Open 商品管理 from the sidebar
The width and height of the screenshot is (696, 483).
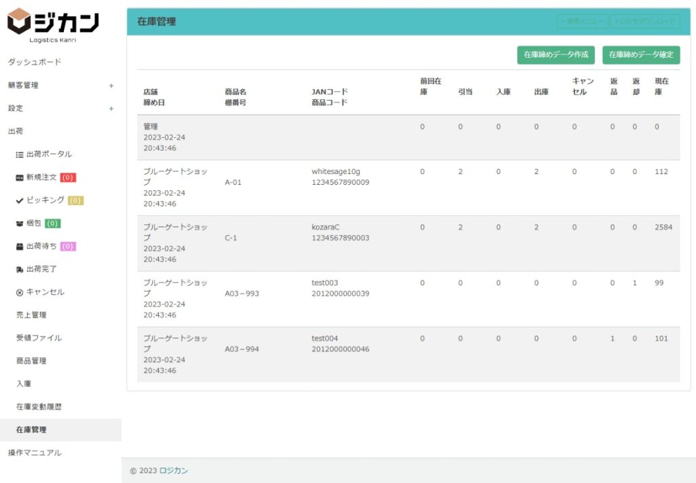pyautogui.click(x=31, y=361)
